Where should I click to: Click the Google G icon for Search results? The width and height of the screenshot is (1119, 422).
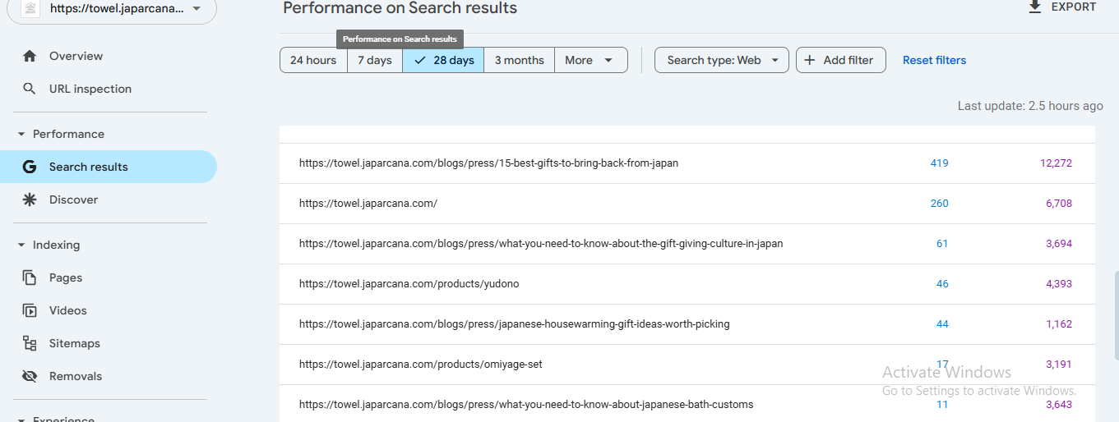(30, 167)
